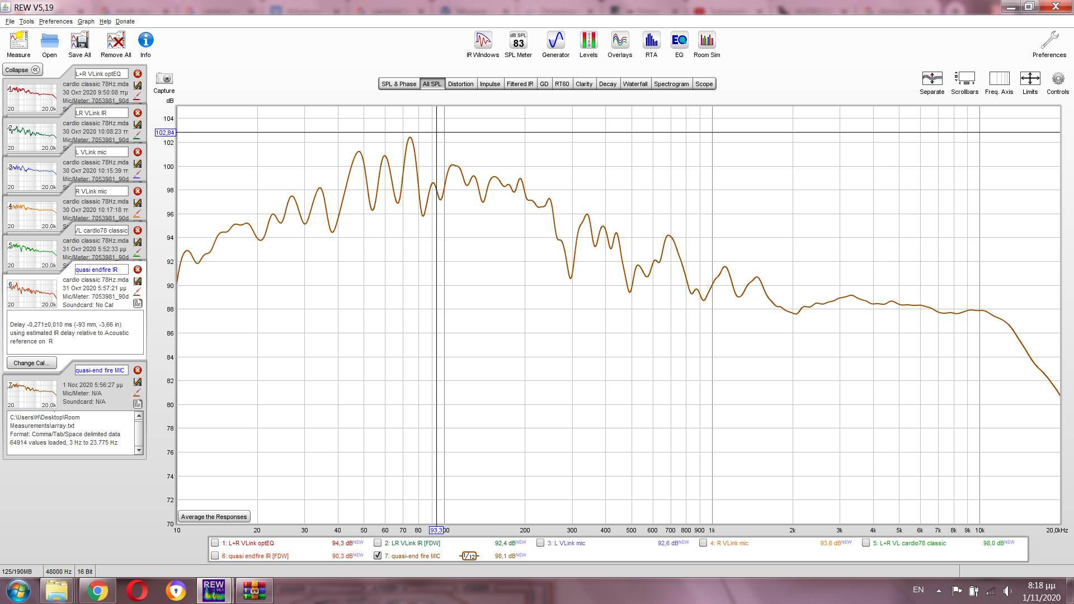Click the Change Cal... button
1074x604 pixels.
point(31,363)
